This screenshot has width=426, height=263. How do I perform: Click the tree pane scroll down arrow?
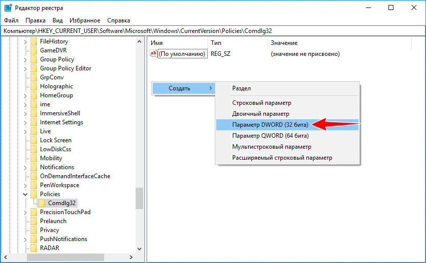[x=139, y=249]
